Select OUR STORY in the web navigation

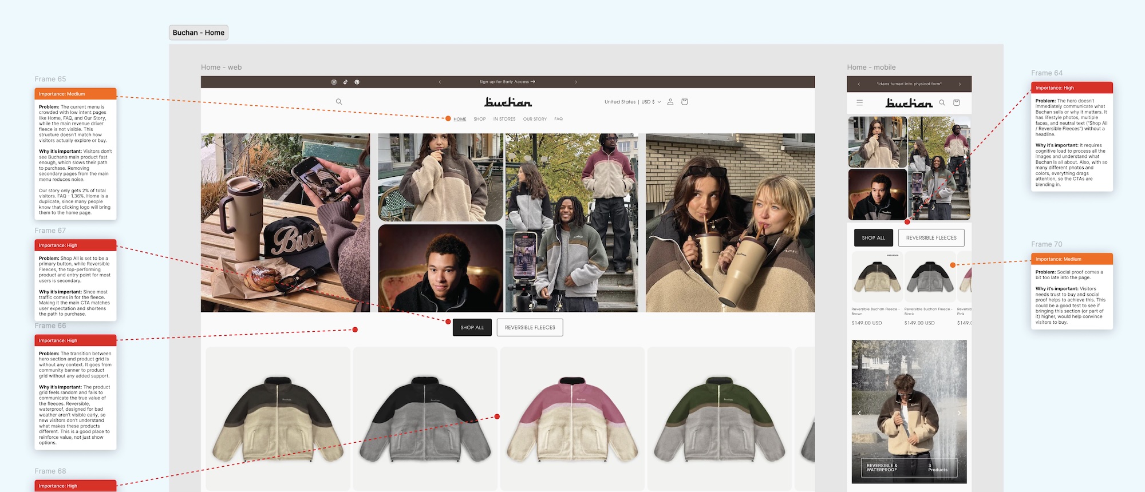coord(535,119)
